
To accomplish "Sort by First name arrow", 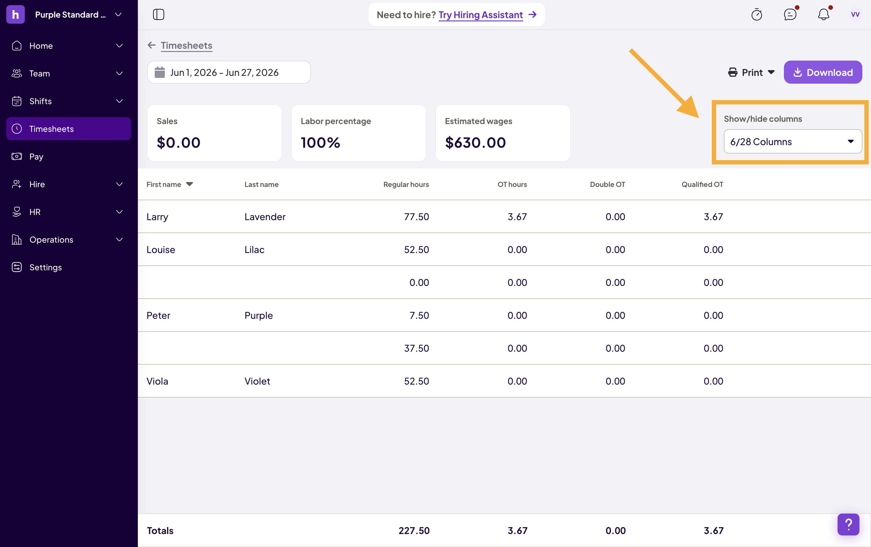I will pyautogui.click(x=189, y=184).
